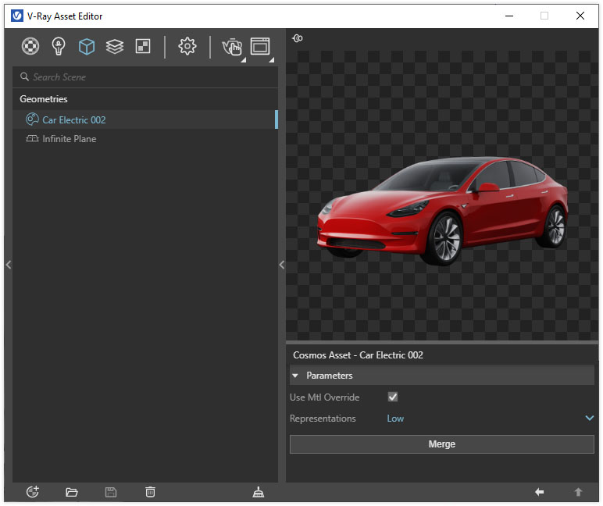The image size is (603, 506).
Task: Close the V-Ray Asset Editor window
Action: [580, 16]
